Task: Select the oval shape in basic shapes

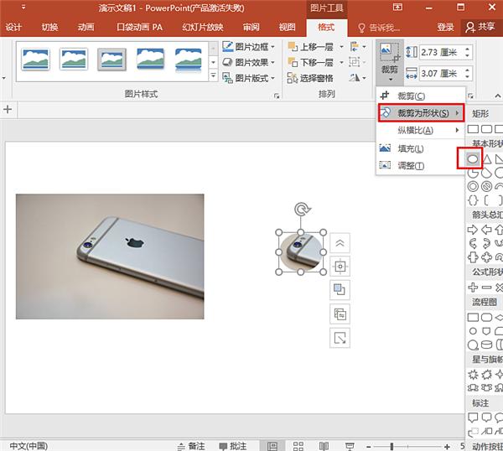Action: point(473,158)
